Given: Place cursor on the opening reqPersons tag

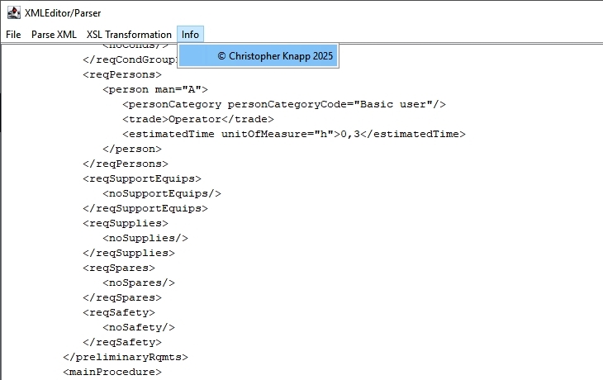Looking at the screenshot, I should click(121, 74).
